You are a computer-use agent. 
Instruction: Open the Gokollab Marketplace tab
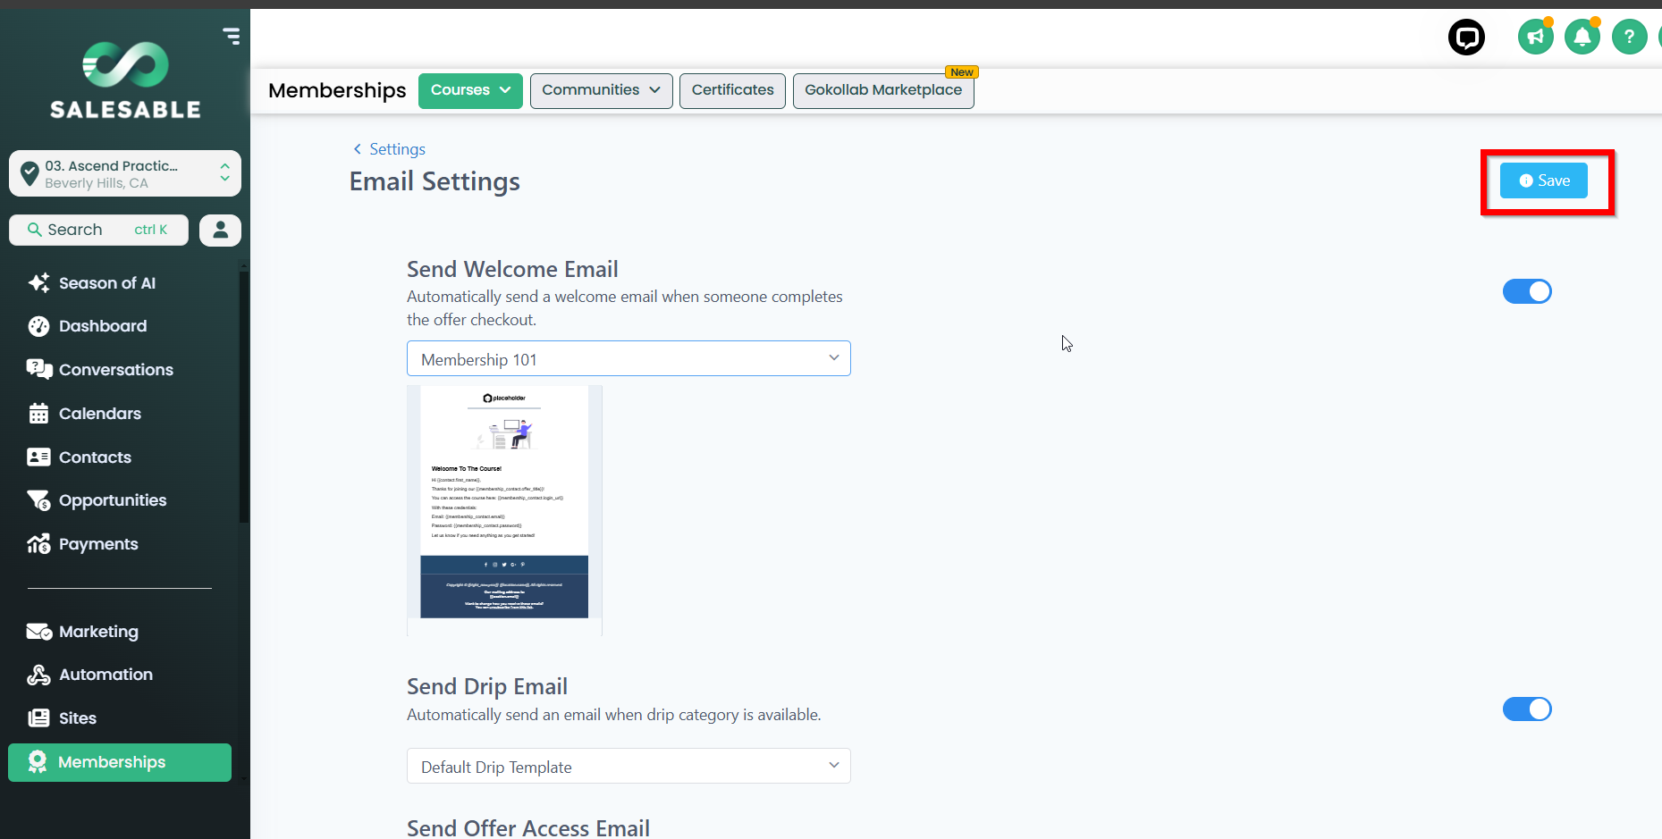point(883,90)
